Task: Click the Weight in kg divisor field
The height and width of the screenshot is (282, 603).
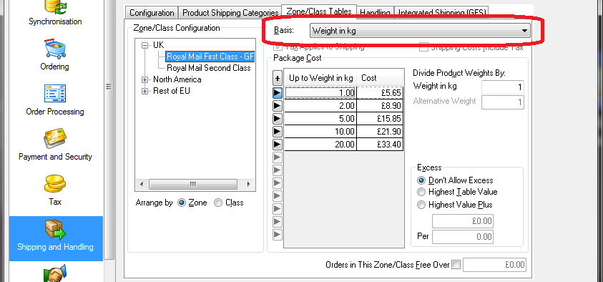Action: click(503, 87)
